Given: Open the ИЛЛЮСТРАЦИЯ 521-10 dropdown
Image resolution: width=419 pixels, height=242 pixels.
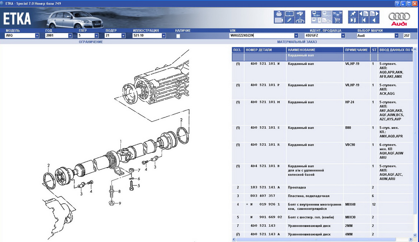Looking at the screenshot, I should pos(164,36).
